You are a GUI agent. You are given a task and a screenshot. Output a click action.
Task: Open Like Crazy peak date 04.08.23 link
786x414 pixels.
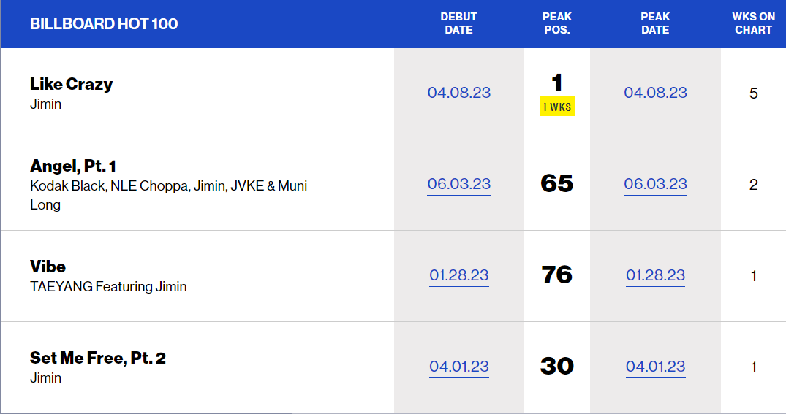pos(655,93)
